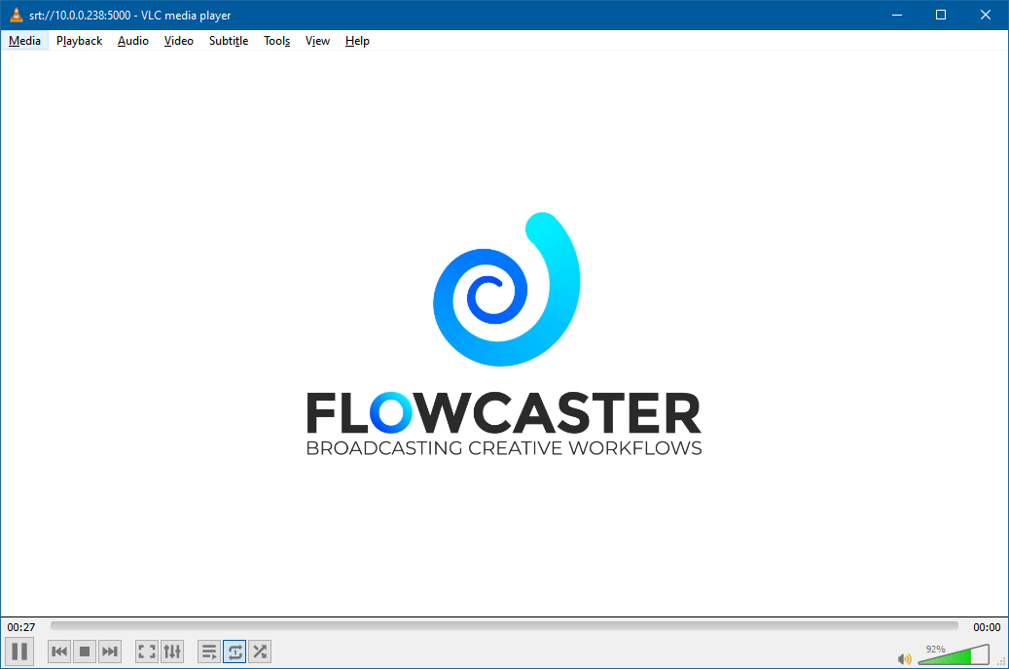The width and height of the screenshot is (1009, 669).
Task: Click the VLC cone title bar icon
Action: point(17,15)
